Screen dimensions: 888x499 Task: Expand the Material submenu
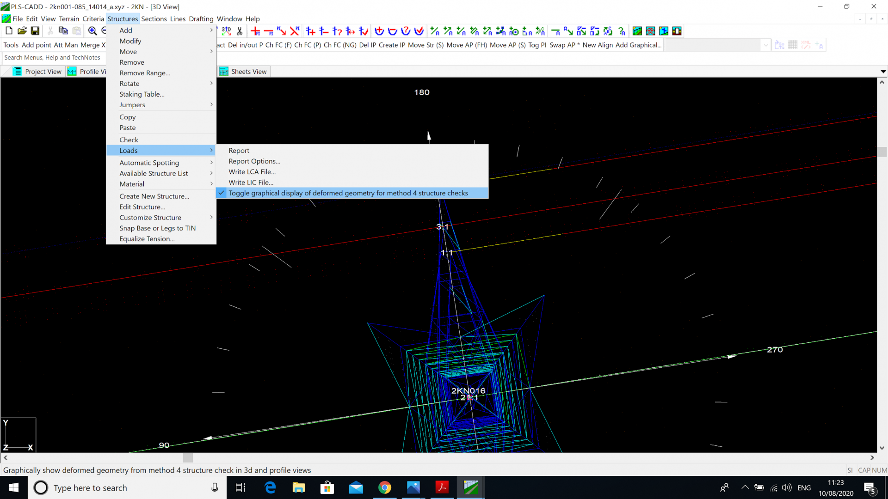[x=161, y=184]
